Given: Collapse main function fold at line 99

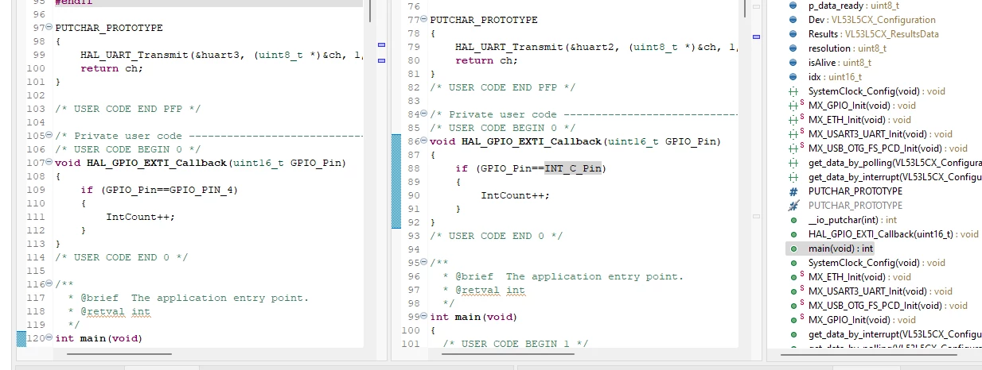Looking at the screenshot, I should click(424, 317).
